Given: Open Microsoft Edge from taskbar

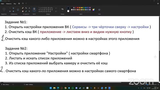Looking at the screenshot, I should point(58,88).
